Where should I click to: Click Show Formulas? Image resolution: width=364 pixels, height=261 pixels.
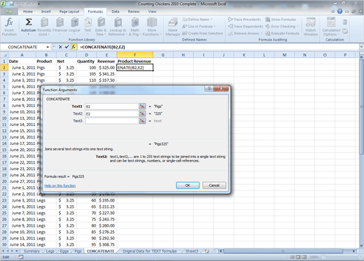(281, 20)
